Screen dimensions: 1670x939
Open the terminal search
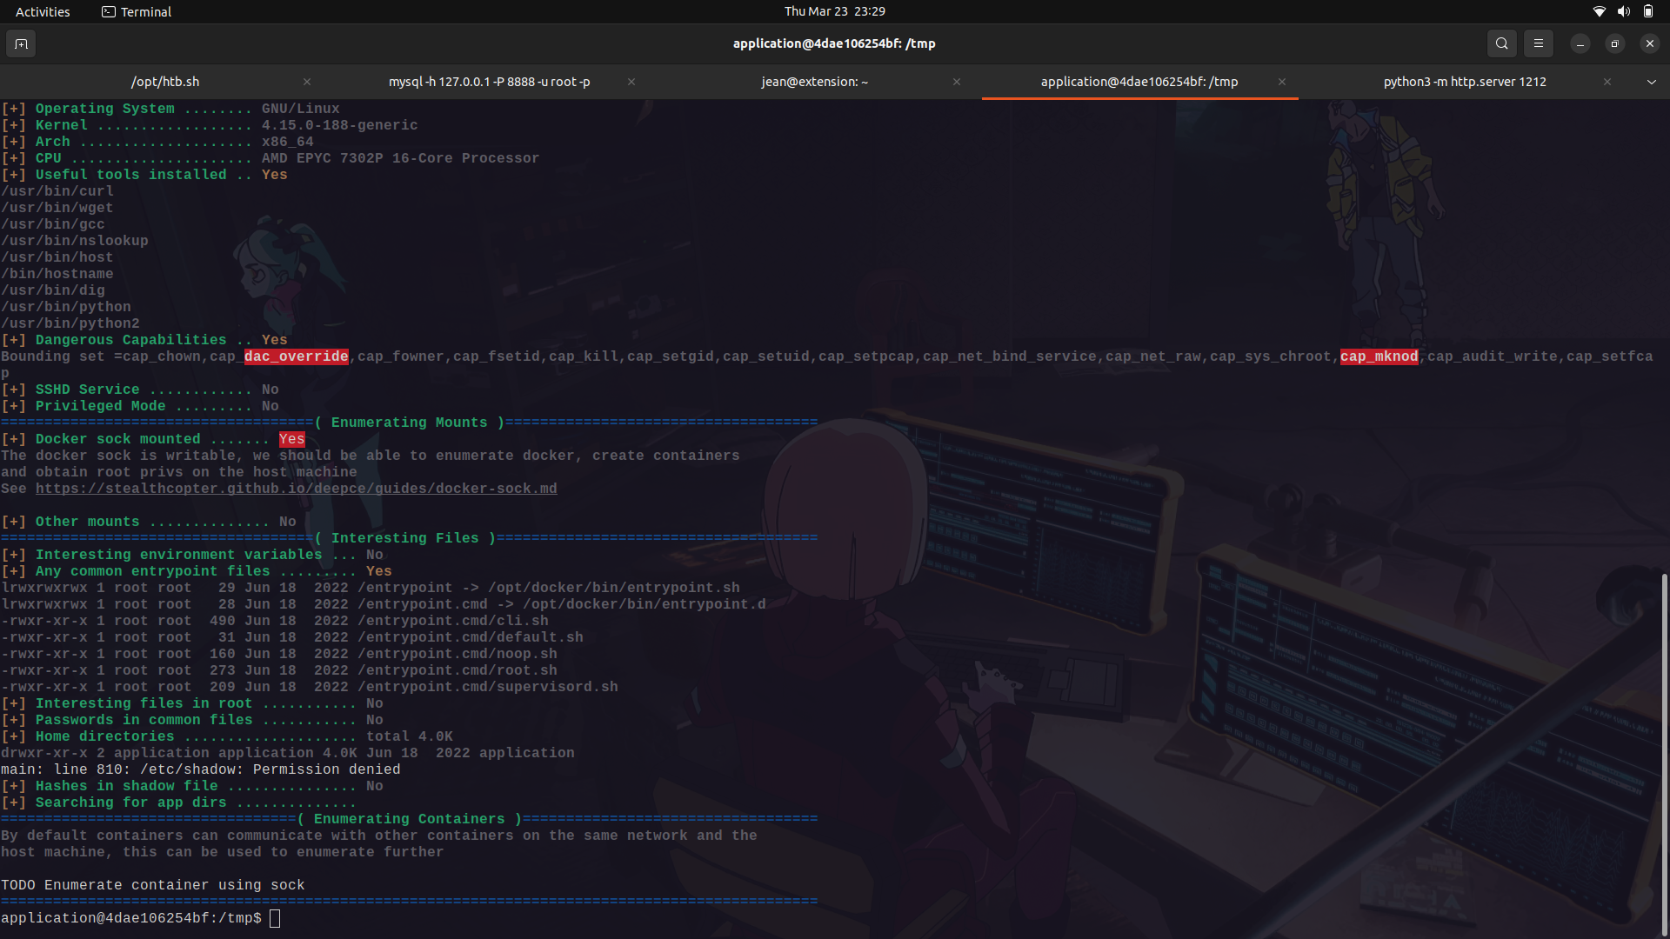click(x=1501, y=43)
